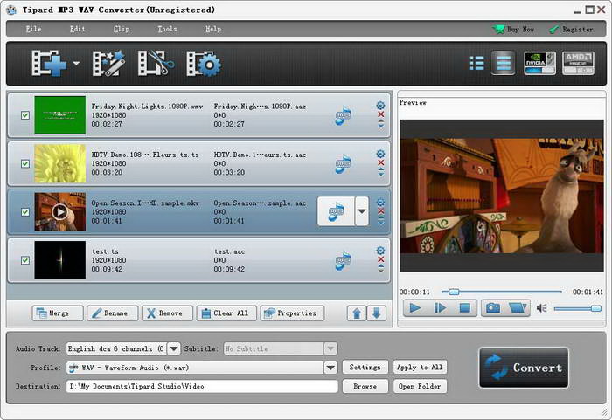
Task: Toggle the test.ts file checkbox
Action: point(24,259)
